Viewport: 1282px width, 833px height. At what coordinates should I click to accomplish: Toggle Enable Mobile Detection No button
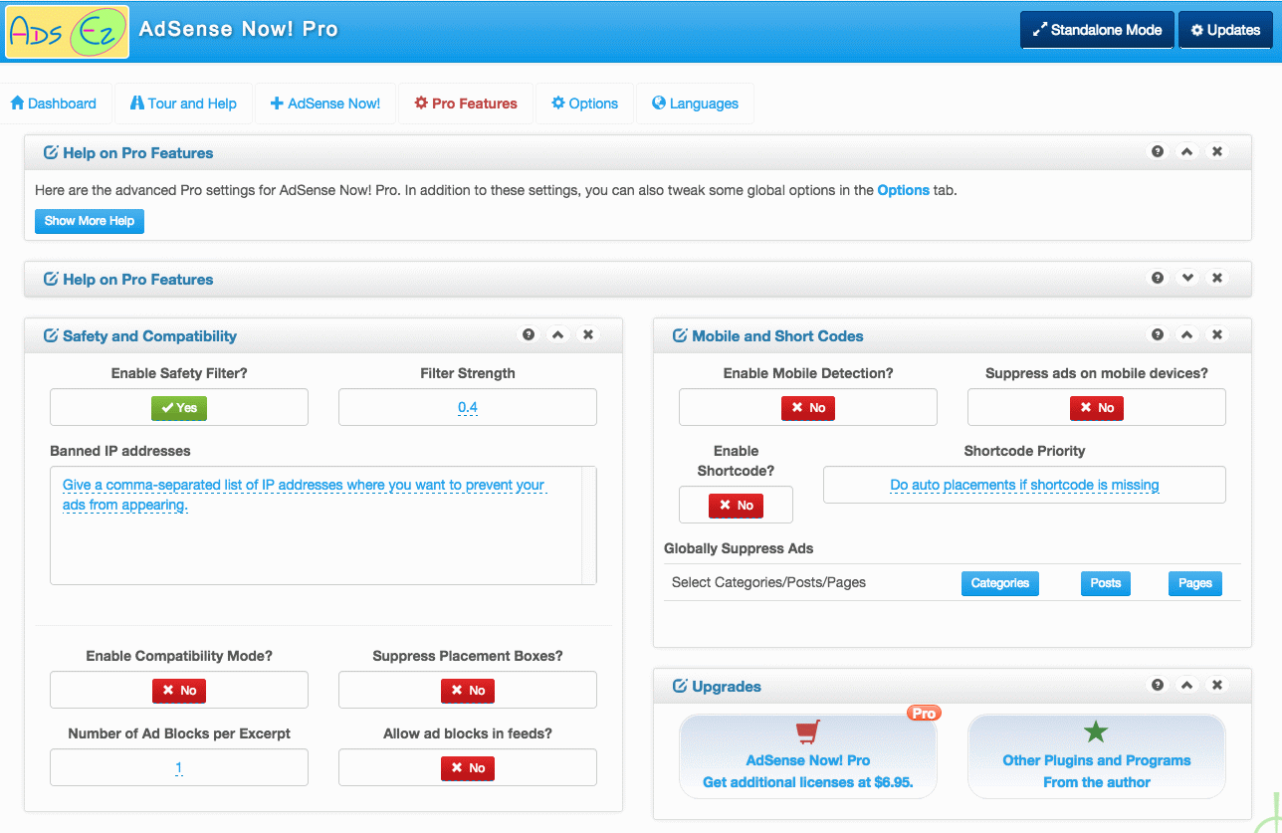[808, 408]
